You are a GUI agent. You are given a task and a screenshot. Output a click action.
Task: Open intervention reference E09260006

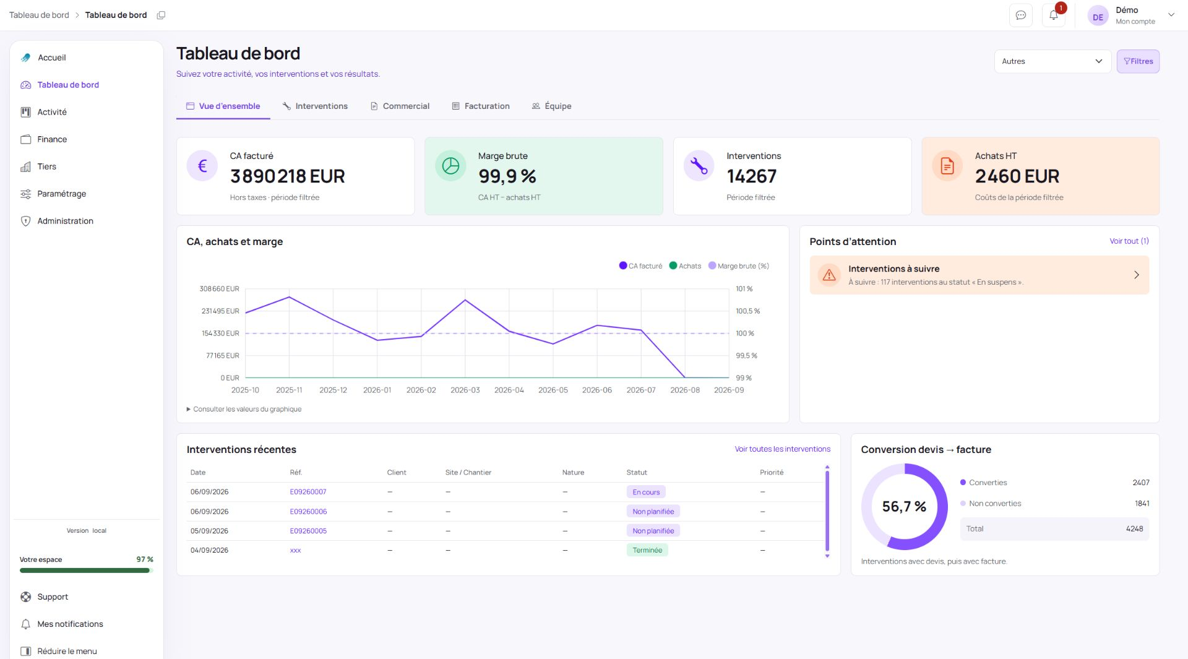click(x=308, y=512)
